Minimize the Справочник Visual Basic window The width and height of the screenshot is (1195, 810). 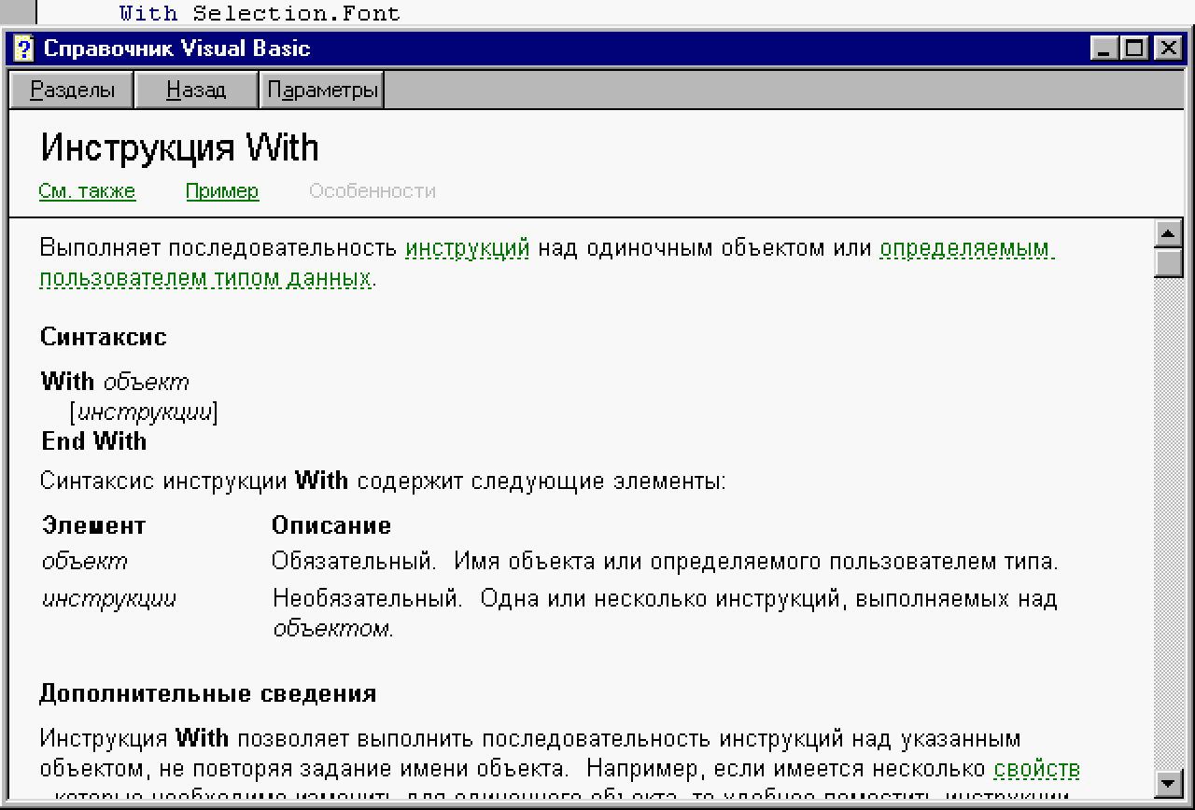click(1105, 49)
